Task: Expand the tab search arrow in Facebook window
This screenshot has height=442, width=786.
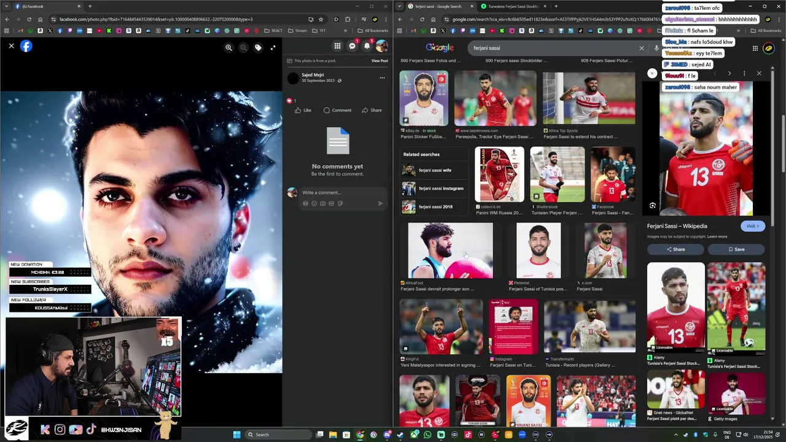Action: [6, 6]
